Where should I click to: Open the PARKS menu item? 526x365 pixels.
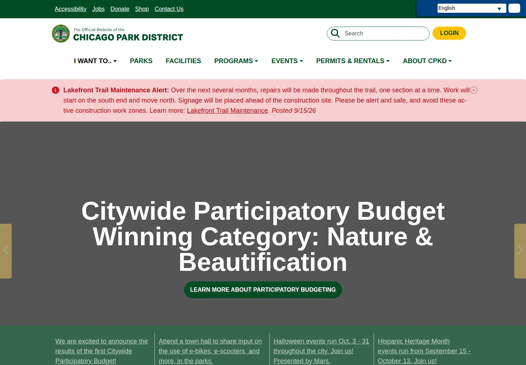[141, 61]
